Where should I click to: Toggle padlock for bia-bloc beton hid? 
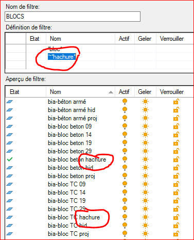point(176,168)
